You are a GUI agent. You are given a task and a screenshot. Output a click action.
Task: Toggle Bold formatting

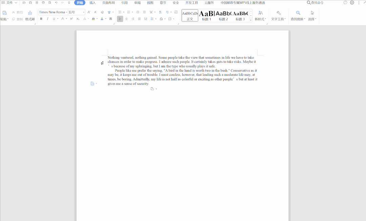[x=41, y=19]
